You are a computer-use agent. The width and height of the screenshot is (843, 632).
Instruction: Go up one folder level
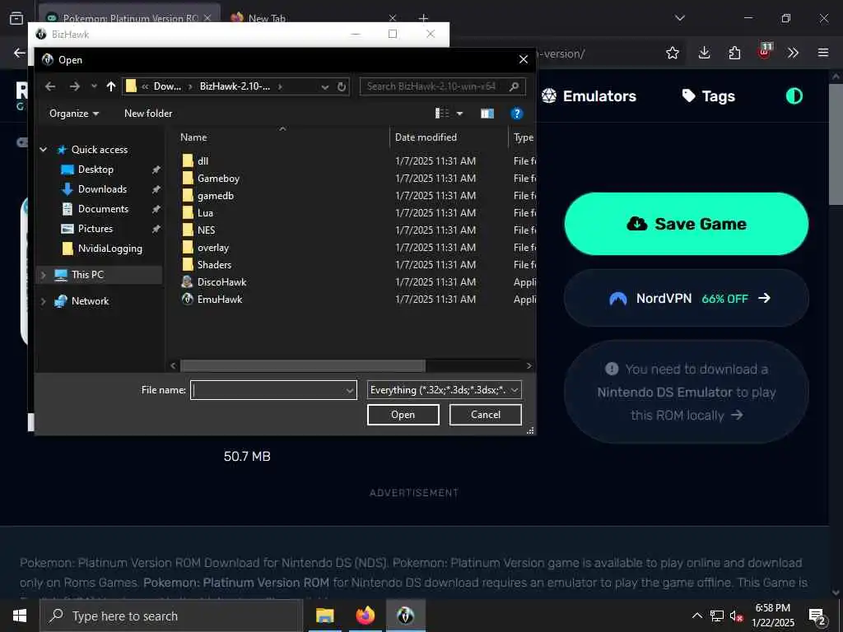click(x=111, y=86)
